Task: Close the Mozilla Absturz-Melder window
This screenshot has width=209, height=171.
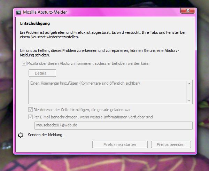Action: tap(188, 10)
